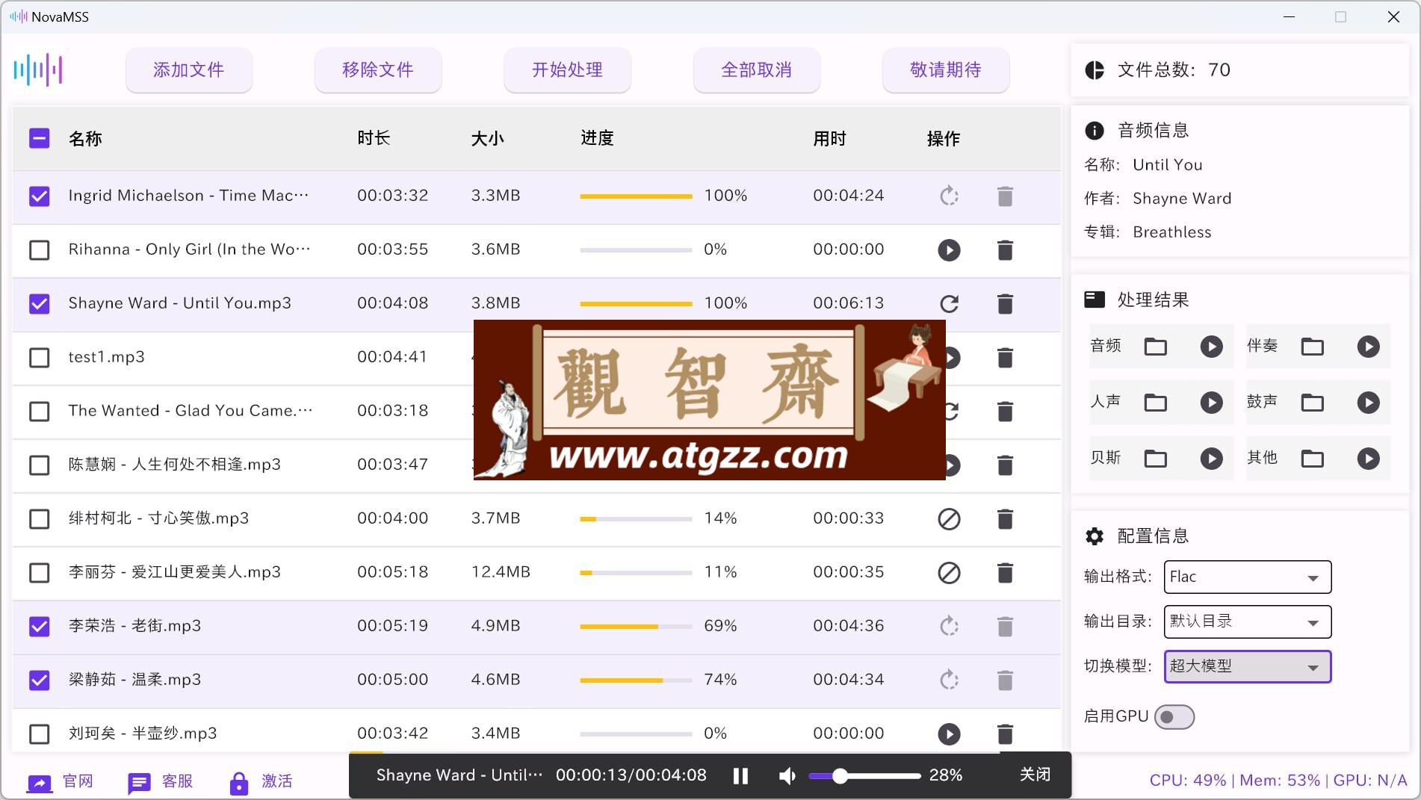Toggle the select-all header checkbox
Viewport: 1421px width, 800px height.
(x=39, y=138)
